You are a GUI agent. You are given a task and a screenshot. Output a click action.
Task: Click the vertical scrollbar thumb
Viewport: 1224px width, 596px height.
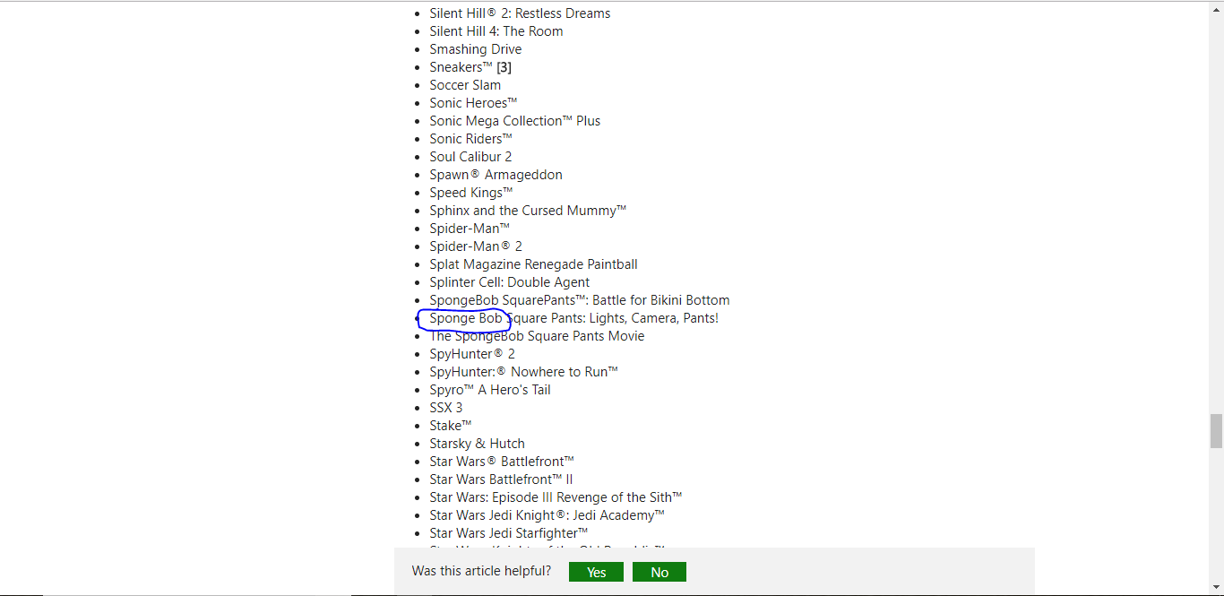click(x=1216, y=431)
